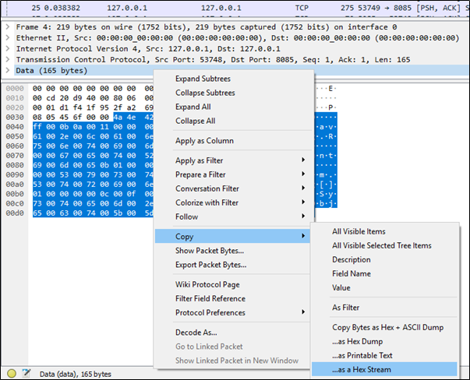The height and width of the screenshot is (380, 470).
Task: Choose ...as Printable Text
Action: pyautogui.click(x=362, y=355)
